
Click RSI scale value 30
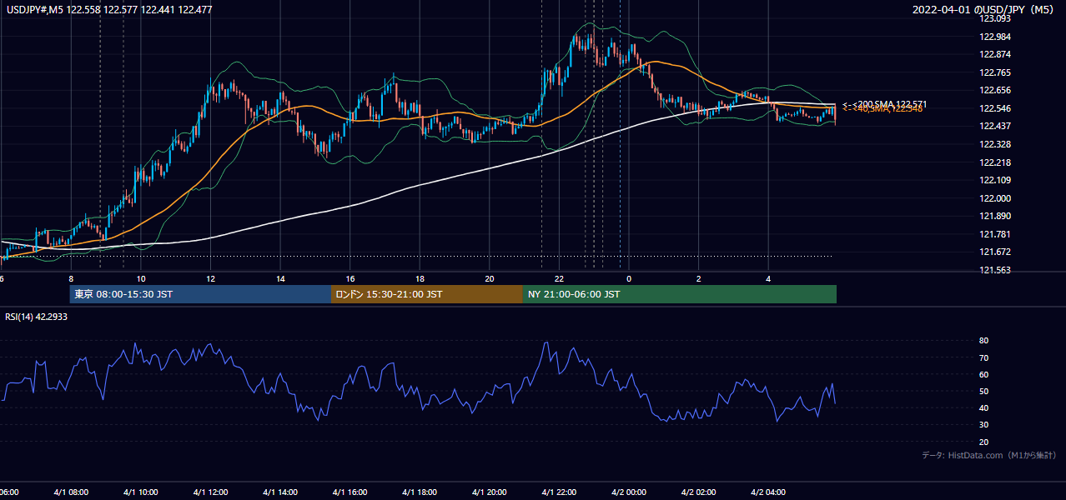(x=983, y=425)
